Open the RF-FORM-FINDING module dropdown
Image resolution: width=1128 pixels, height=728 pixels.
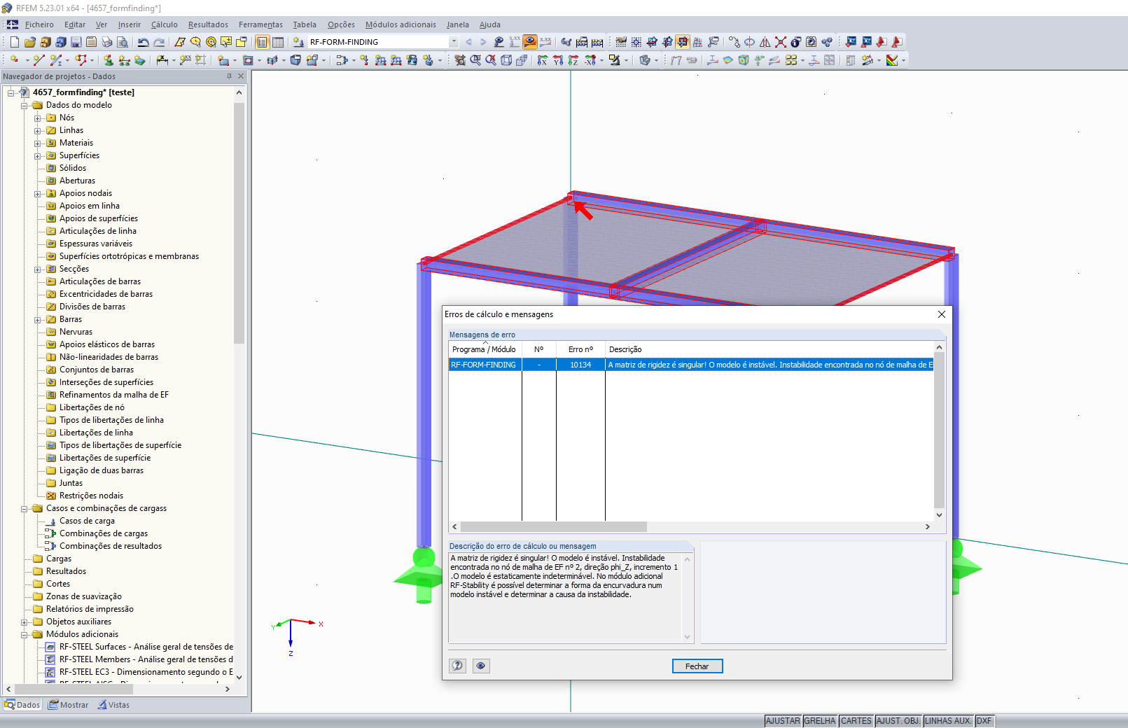pyautogui.click(x=454, y=42)
